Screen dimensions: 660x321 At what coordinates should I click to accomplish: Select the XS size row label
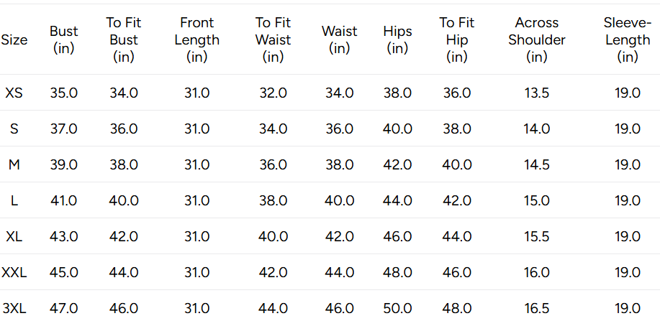(14, 93)
